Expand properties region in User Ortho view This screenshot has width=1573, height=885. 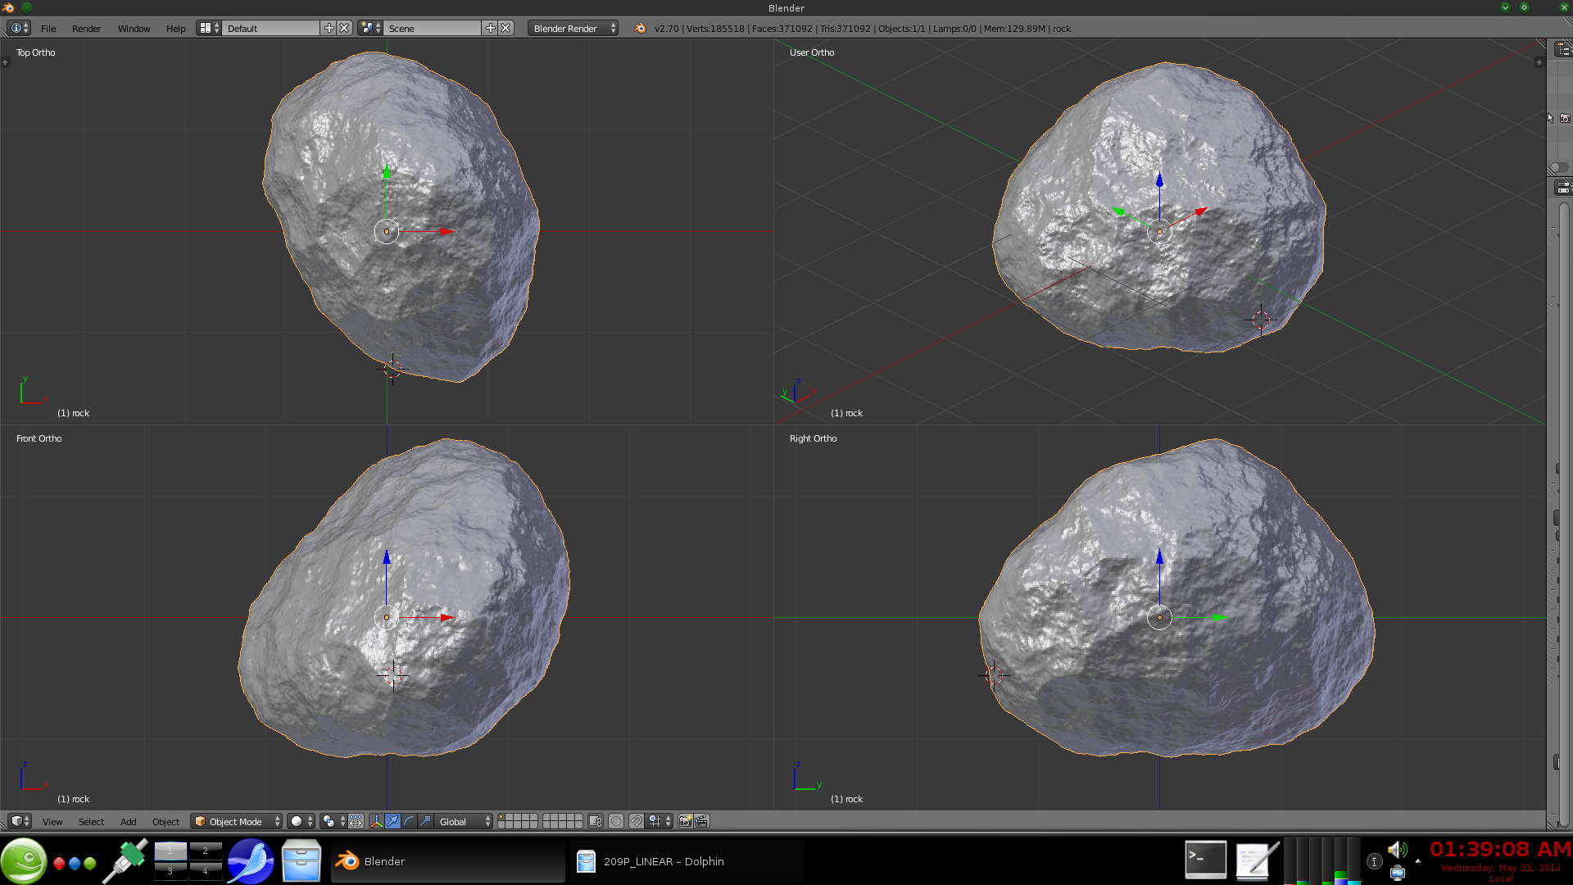(1539, 62)
